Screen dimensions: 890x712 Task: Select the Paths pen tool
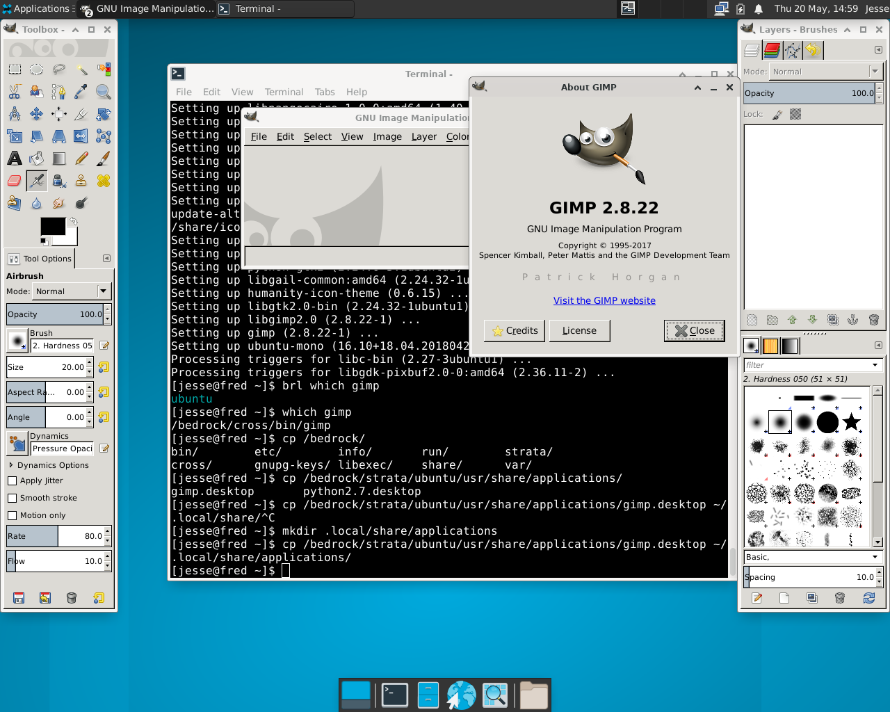pos(59,92)
